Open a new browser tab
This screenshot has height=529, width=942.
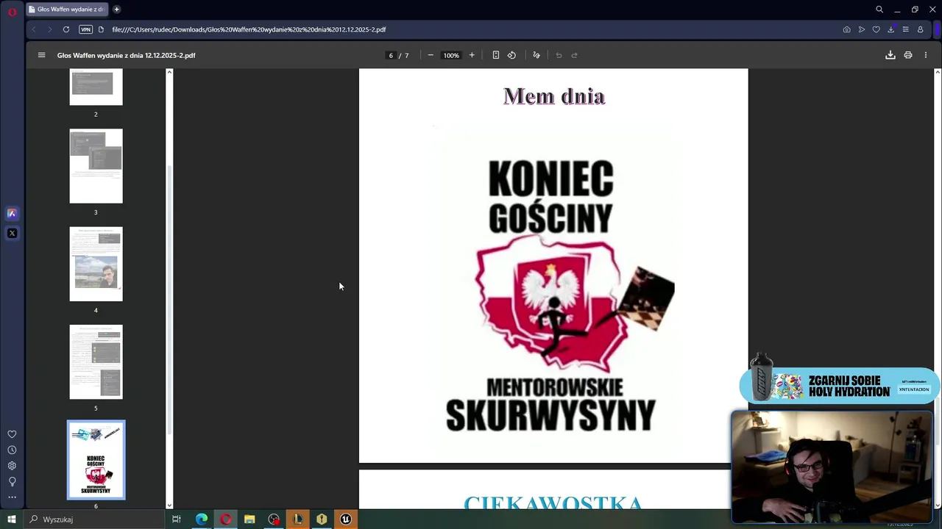tap(116, 10)
